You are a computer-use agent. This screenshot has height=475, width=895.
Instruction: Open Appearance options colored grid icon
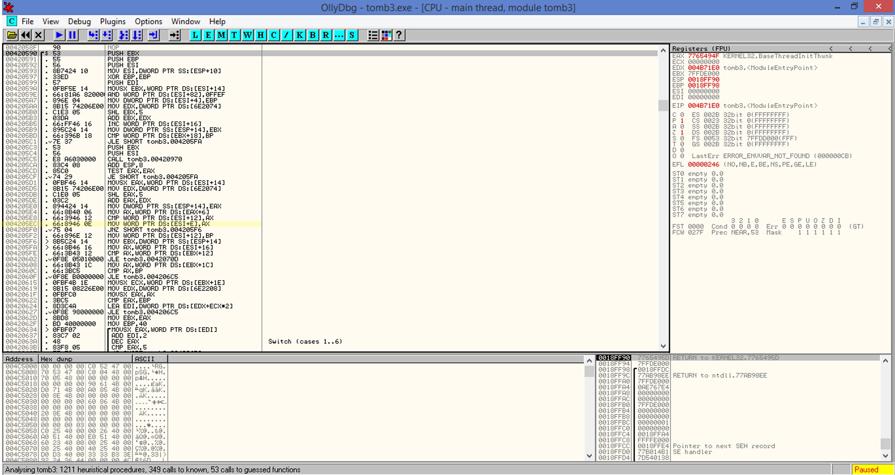pyautogui.click(x=386, y=35)
